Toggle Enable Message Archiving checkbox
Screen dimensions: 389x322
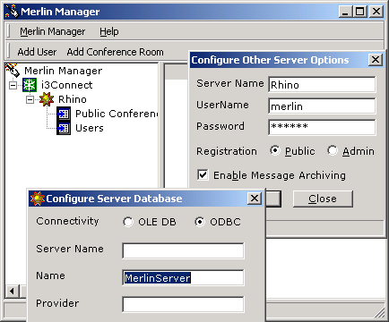click(203, 174)
